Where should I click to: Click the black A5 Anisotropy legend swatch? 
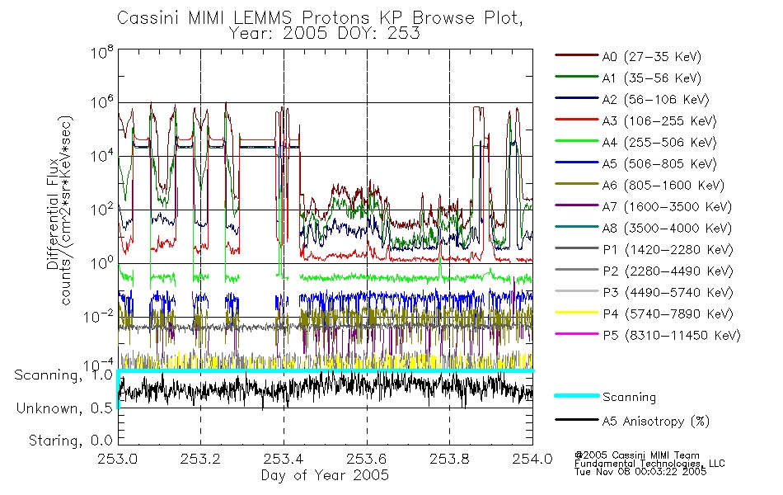577,420
